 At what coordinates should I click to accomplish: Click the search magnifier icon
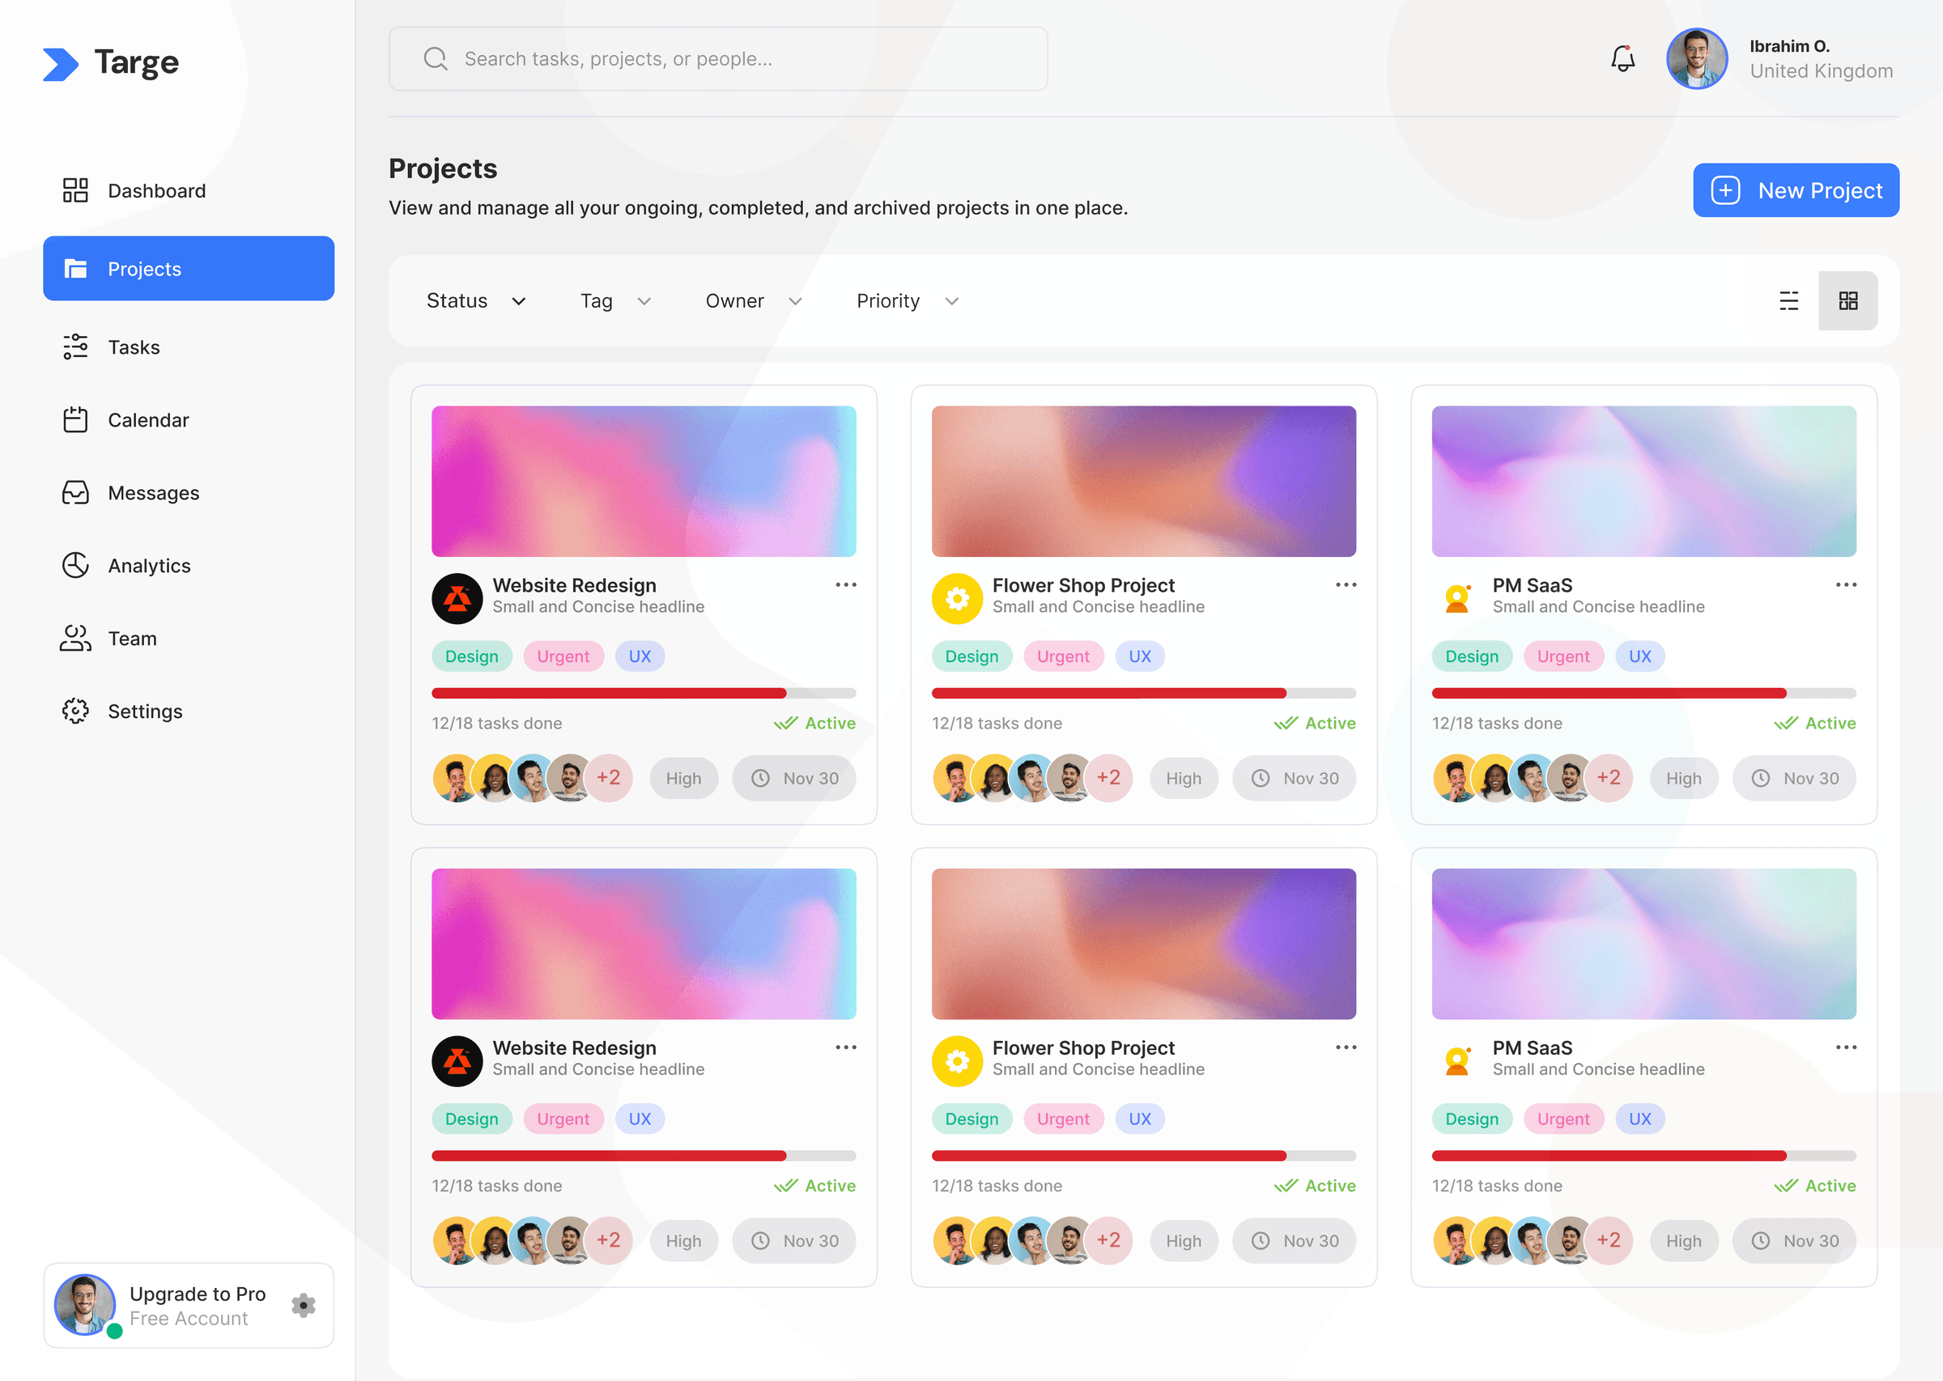click(x=436, y=58)
